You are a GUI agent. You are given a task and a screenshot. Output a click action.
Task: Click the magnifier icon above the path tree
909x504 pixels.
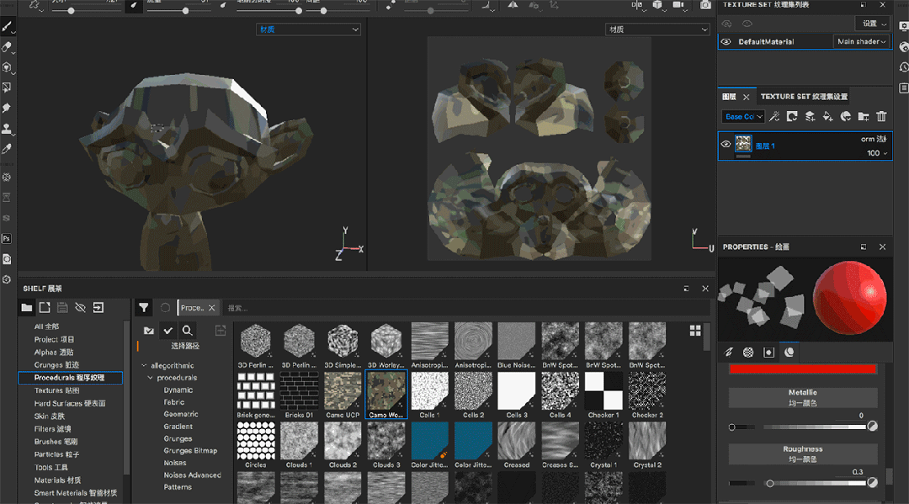[x=187, y=330]
